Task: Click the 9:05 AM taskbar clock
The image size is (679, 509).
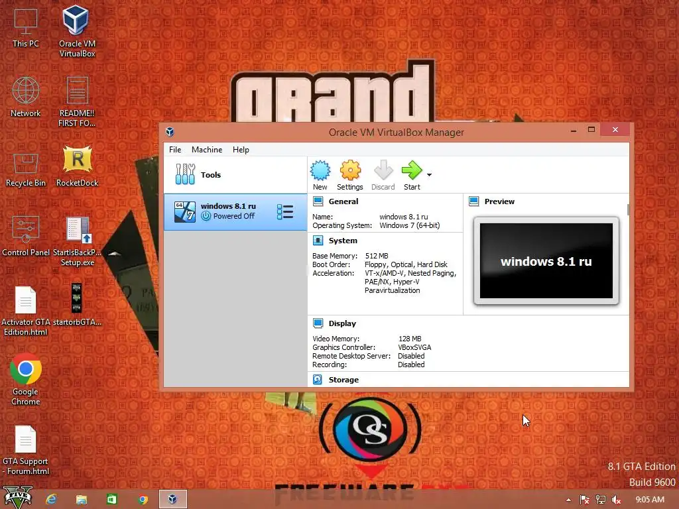Action: [x=650, y=500]
